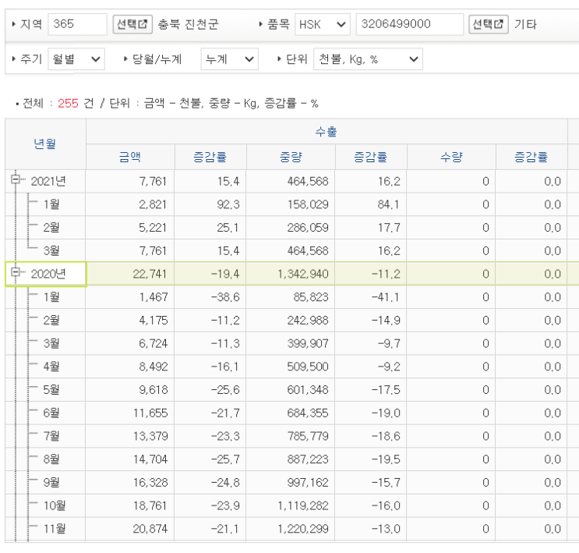Open the 당월/누계 dropdown showing 누계
This screenshot has height=553, width=579.
pos(229,59)
